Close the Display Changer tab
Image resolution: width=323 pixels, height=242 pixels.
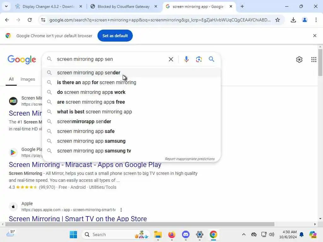point(81,7)
